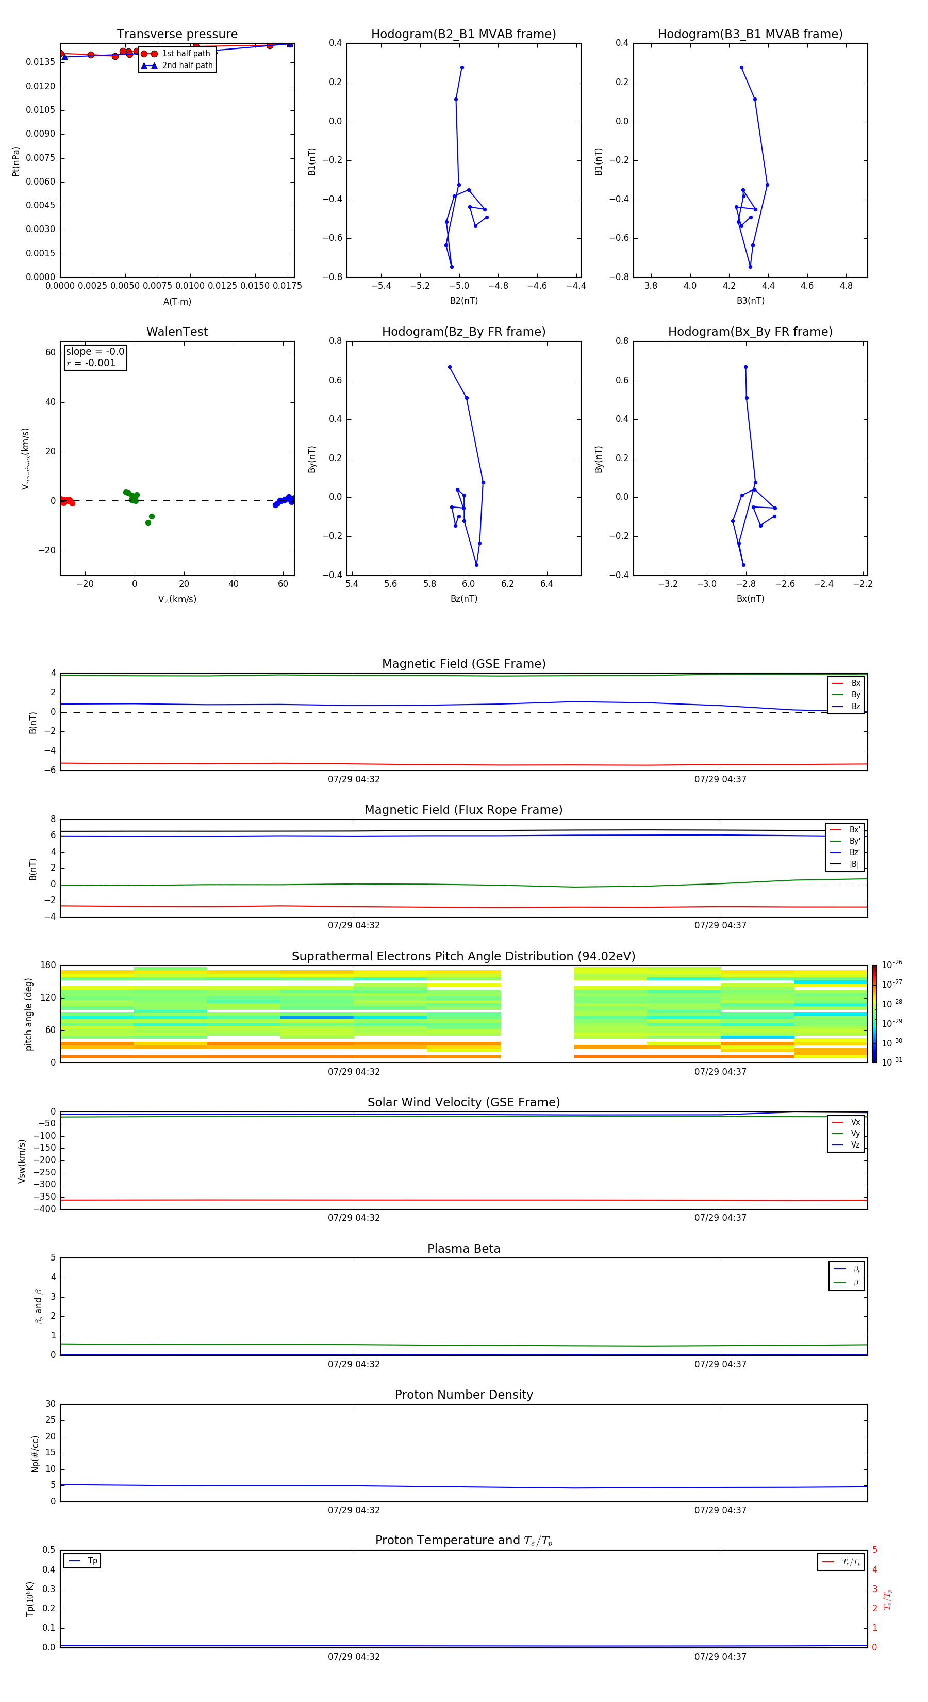Click the pitch angle distribution colorbar

(874, 1014)
